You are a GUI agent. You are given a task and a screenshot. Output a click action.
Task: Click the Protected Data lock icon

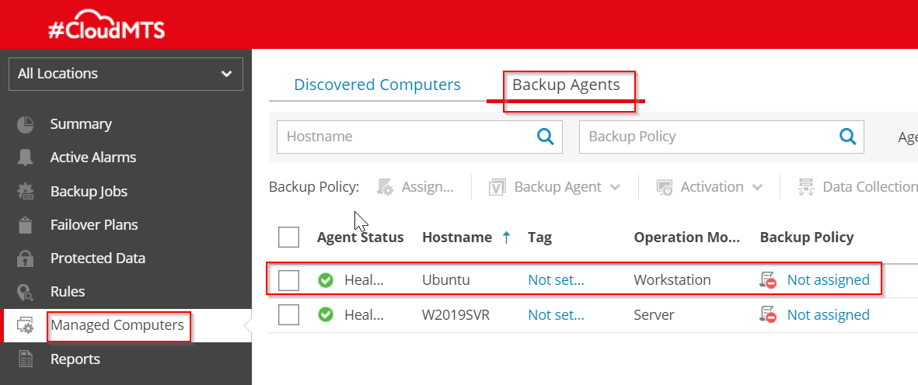pyautogui.click(x=26, y=258)
